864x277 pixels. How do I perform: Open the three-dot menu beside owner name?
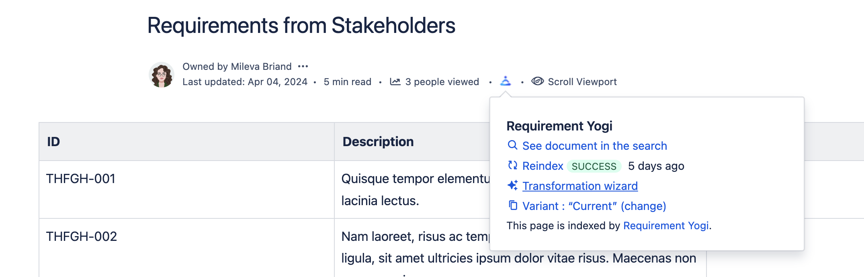pyautogui.click(x=303, y=66)
